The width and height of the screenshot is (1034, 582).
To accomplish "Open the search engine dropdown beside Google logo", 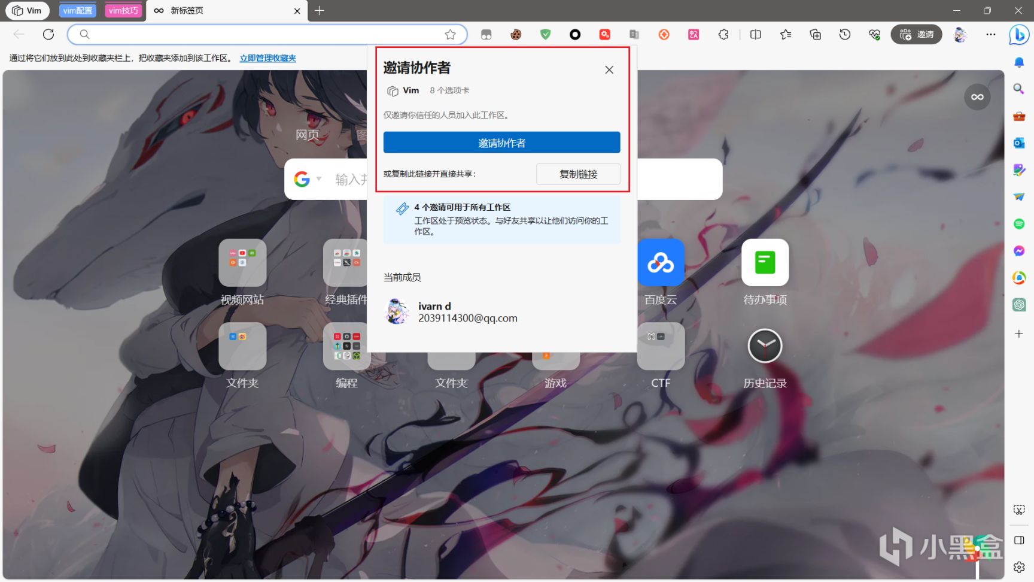I will pyautogui.click(x=319, y=179).
